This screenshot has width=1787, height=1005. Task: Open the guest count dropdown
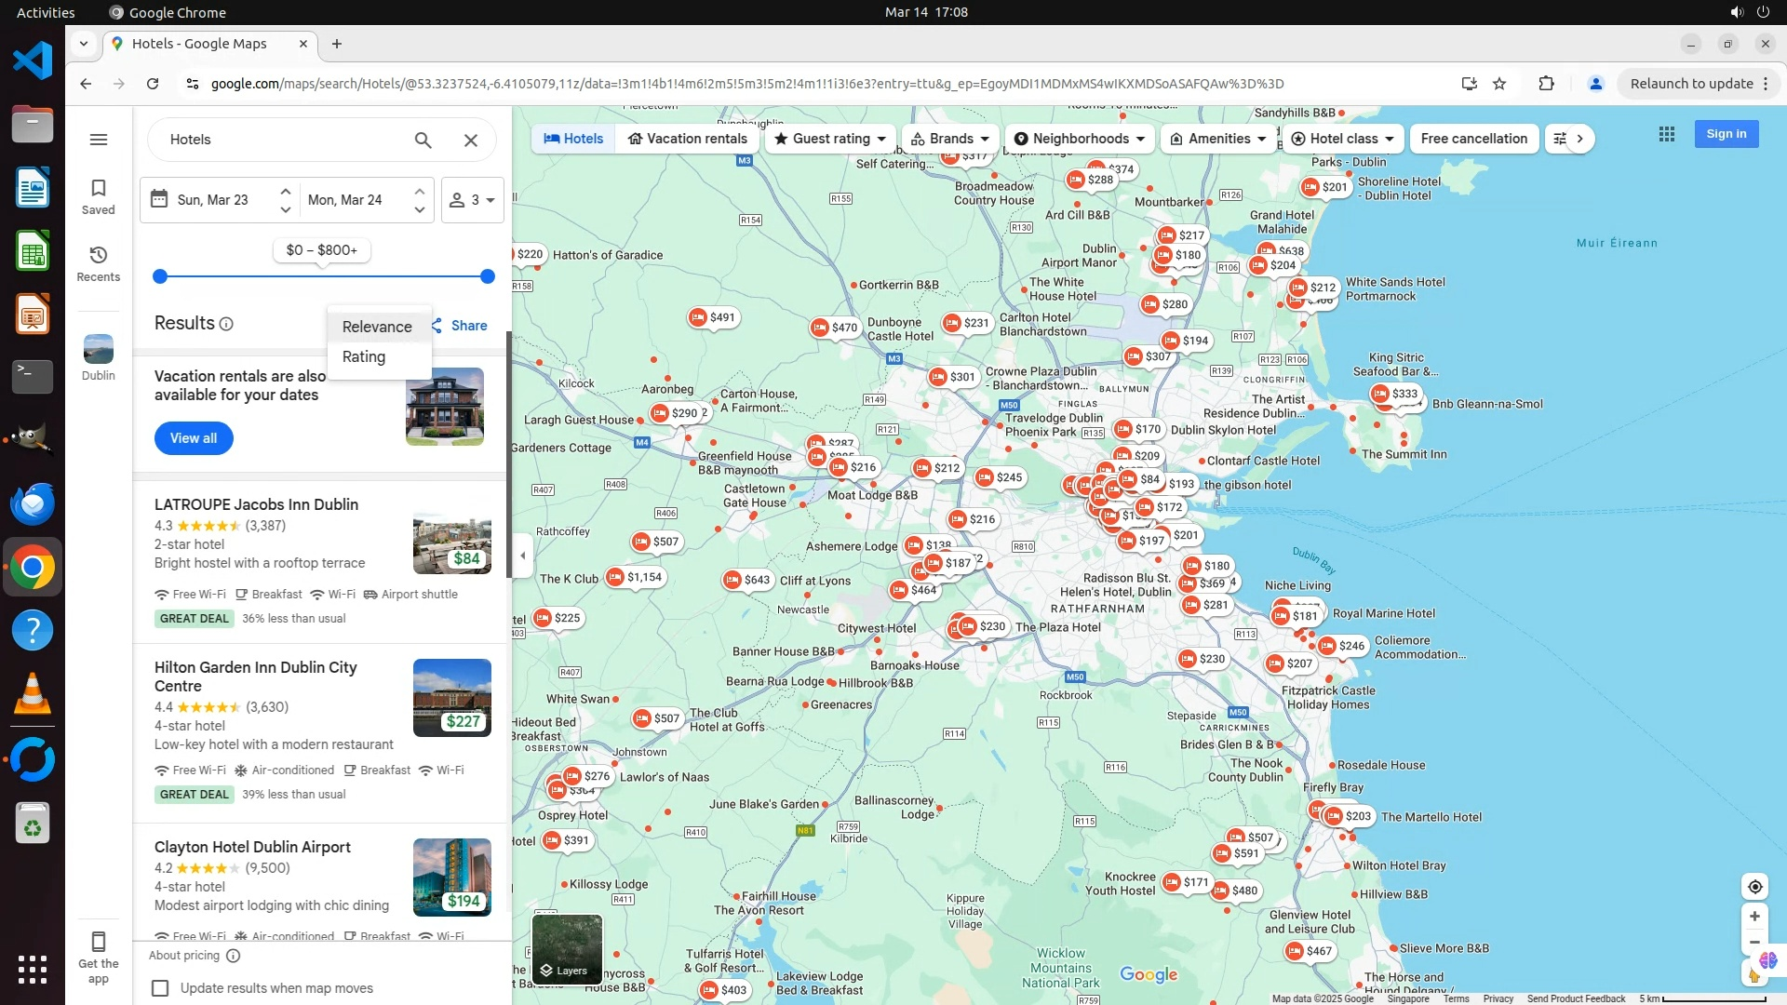[473, 200]
